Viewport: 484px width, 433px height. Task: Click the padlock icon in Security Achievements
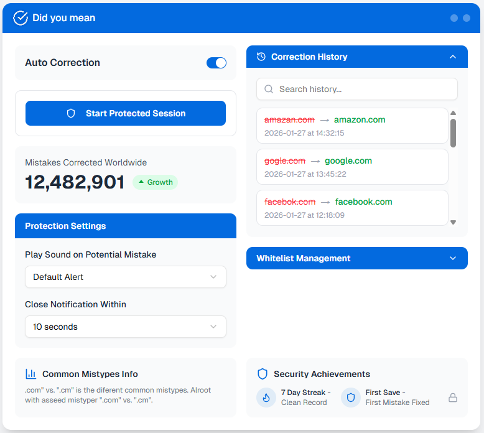click(x=453, y=398)
